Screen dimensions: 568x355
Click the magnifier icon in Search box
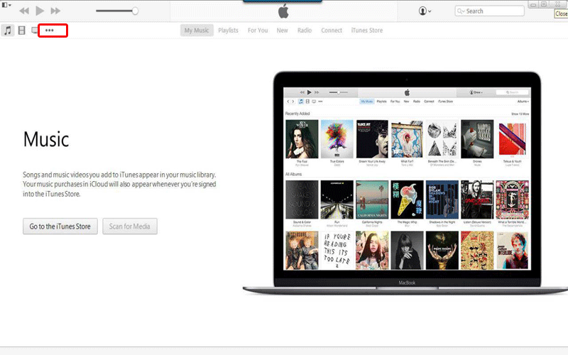460,11
